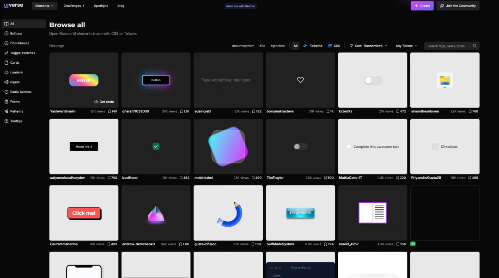Image resolution: width=499 pixels, height=278 pixels.
Task: Click the Cards sidebar icon
Action: tap(6, 63)
